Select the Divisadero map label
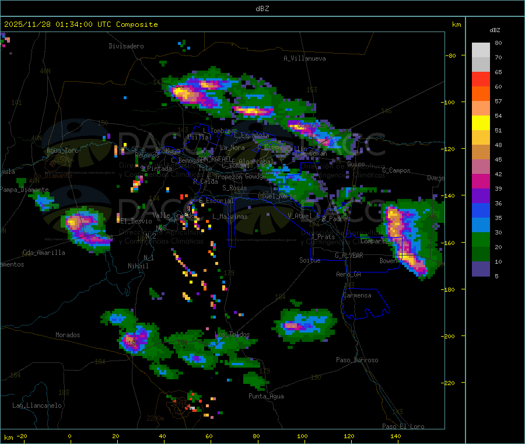Image resolution: width=525 pixels, height=444 pixels. point(126,46)
